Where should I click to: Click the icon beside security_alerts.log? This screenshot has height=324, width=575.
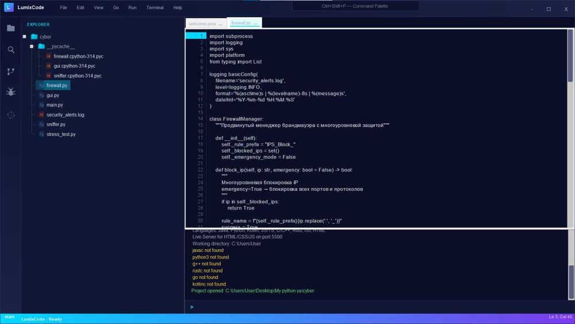[x=41, y=115]
